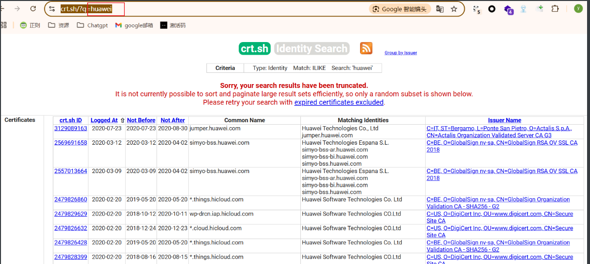This screenshot has height=264, width=590.
Task: Open certificate ID 2569691658
Action: point(70,143)
